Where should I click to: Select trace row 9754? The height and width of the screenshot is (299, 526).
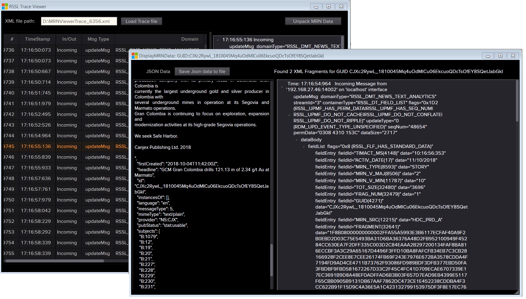(66, 242)
